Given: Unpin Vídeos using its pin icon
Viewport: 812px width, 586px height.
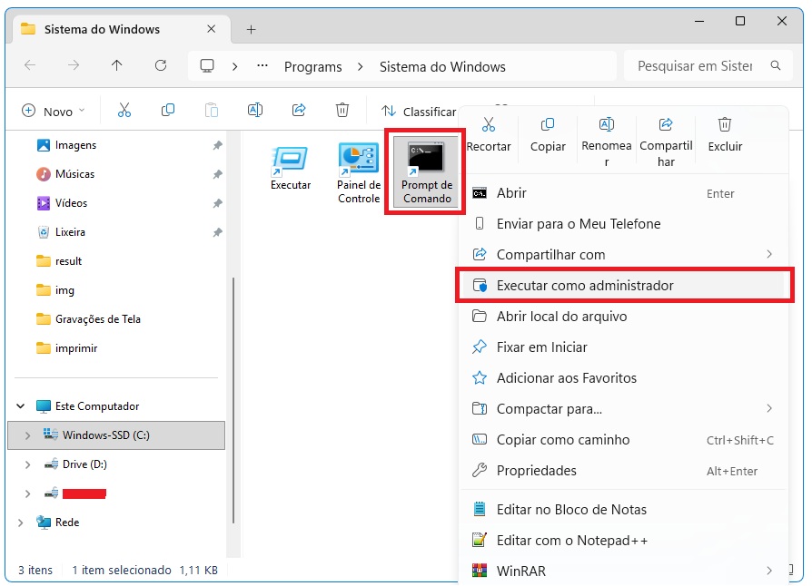Looking at the screenshot, I should (x=217, y=203).
